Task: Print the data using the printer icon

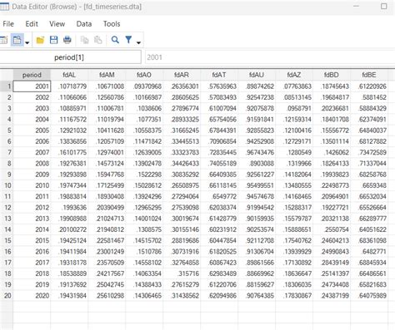Action: click(67, 40)
